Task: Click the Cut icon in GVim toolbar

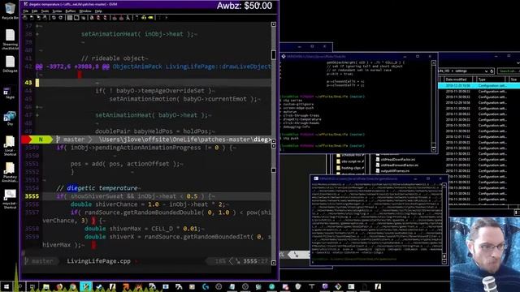Action: click(x=70, y=18)
